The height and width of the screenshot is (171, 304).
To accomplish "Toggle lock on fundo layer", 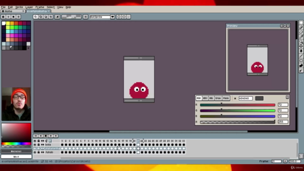I will (38, 152).
